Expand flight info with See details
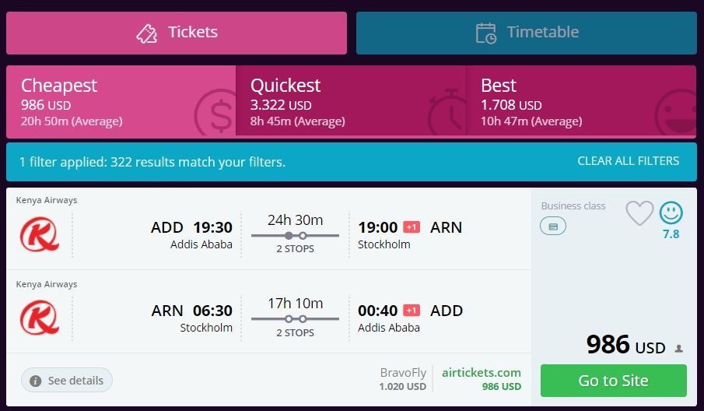Screen dimensions: 704x411 coord(67,381)
